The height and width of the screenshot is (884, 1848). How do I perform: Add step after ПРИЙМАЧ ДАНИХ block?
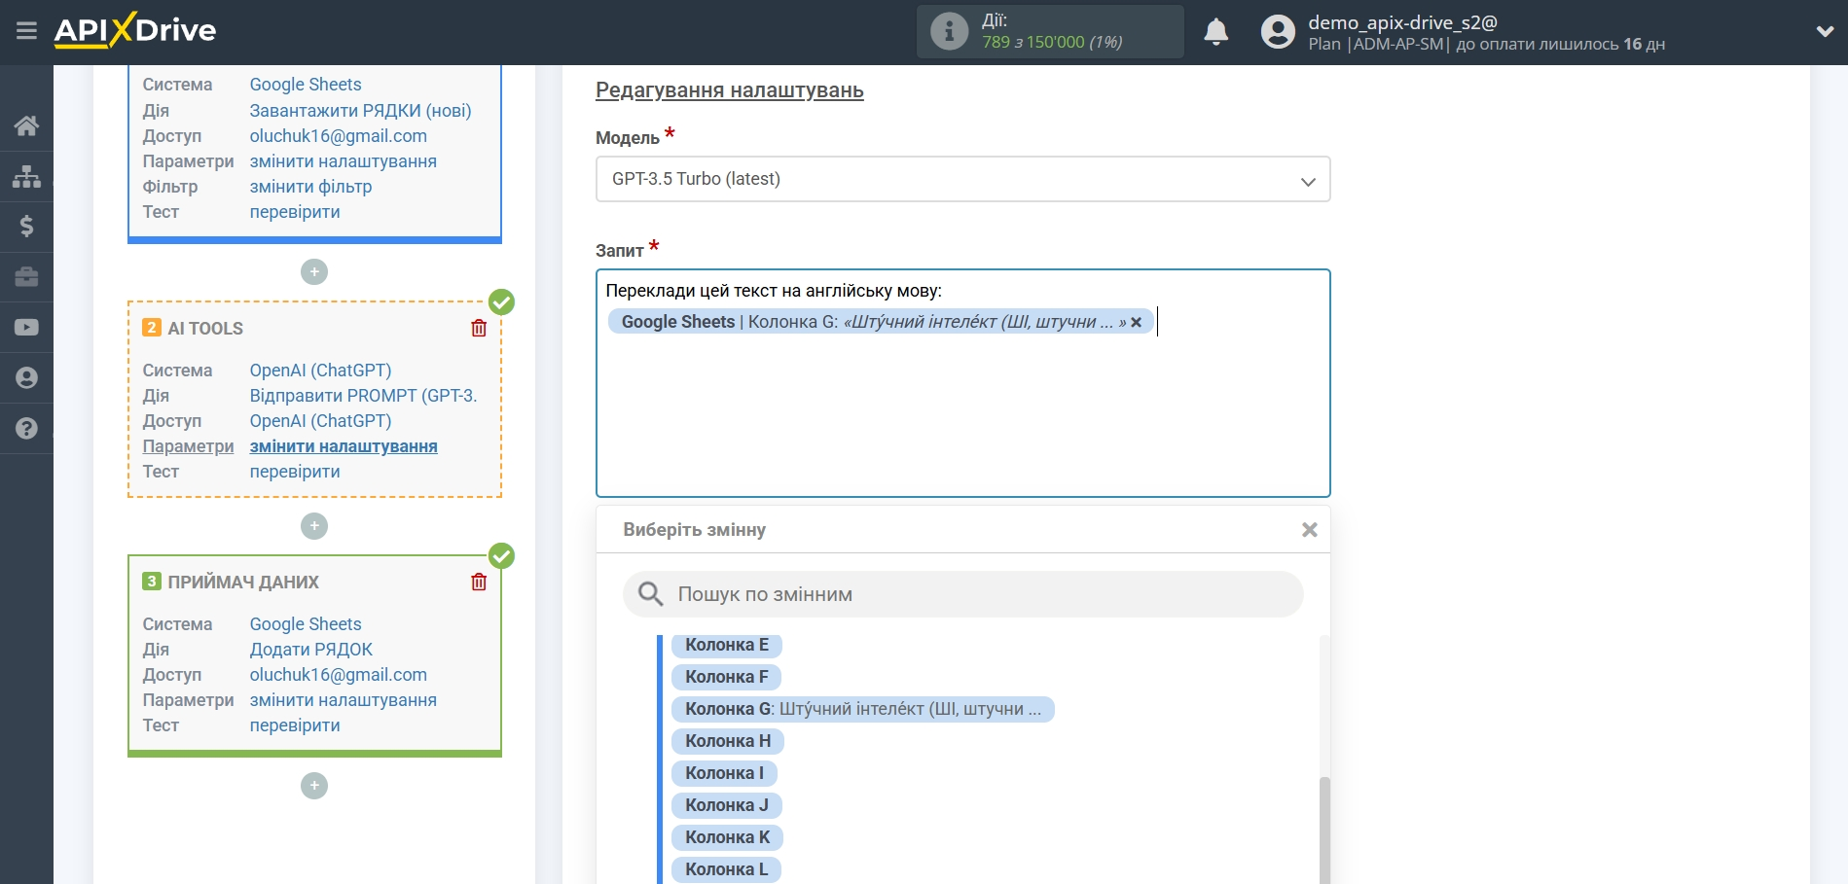(x=314, y=786)
